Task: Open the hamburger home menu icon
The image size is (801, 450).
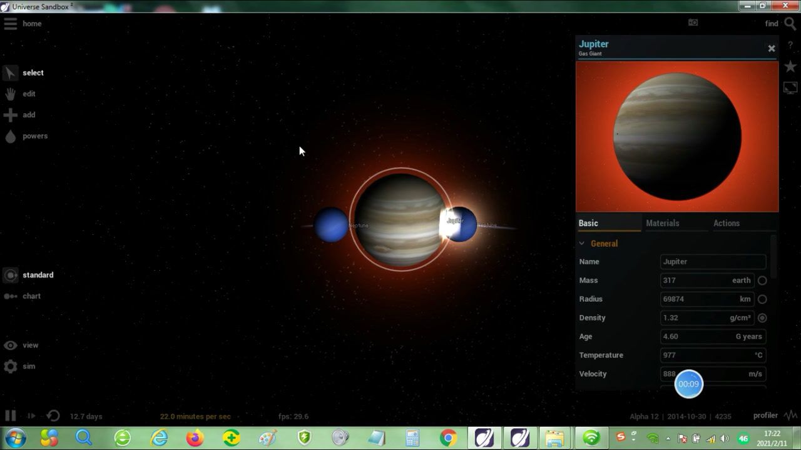Action: pos(10,24)
